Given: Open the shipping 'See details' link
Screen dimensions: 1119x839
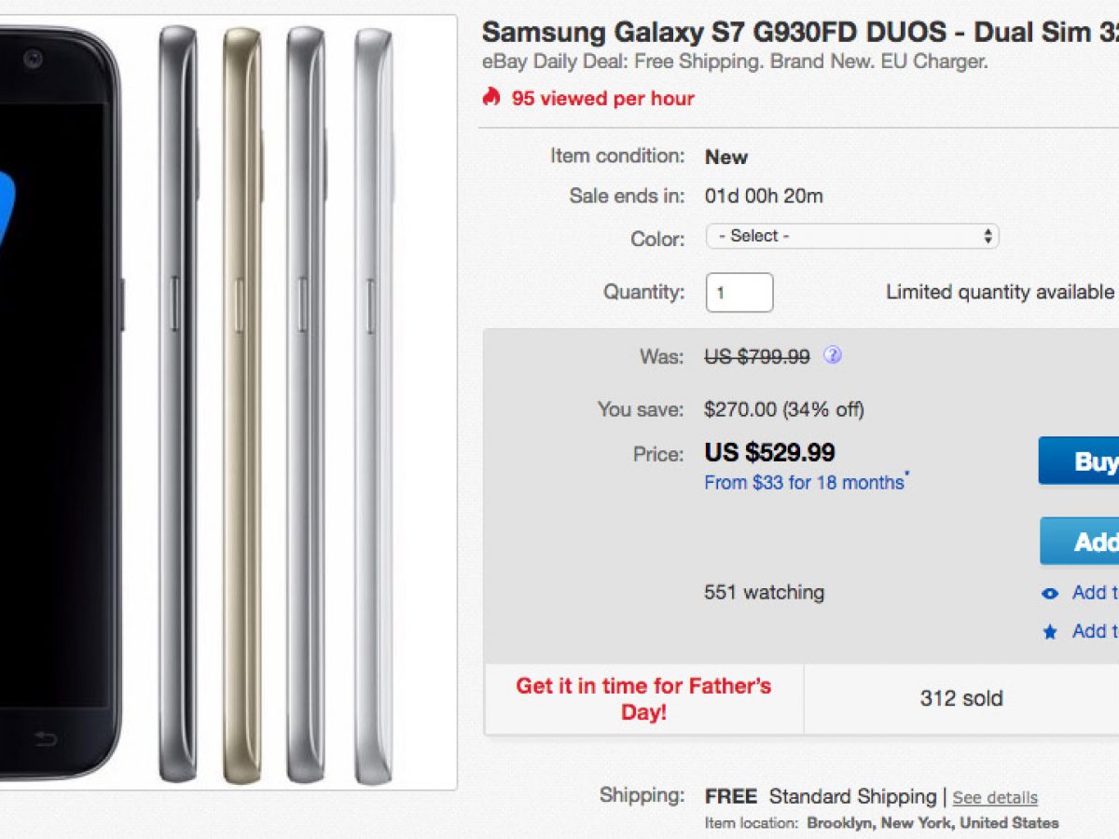Looking at the screenshot, I should click(994, 798).
